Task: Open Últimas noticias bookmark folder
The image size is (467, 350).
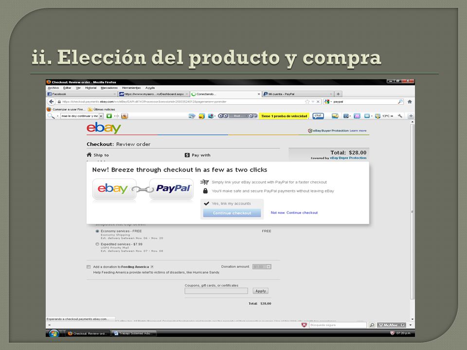Action: (102, 109)
